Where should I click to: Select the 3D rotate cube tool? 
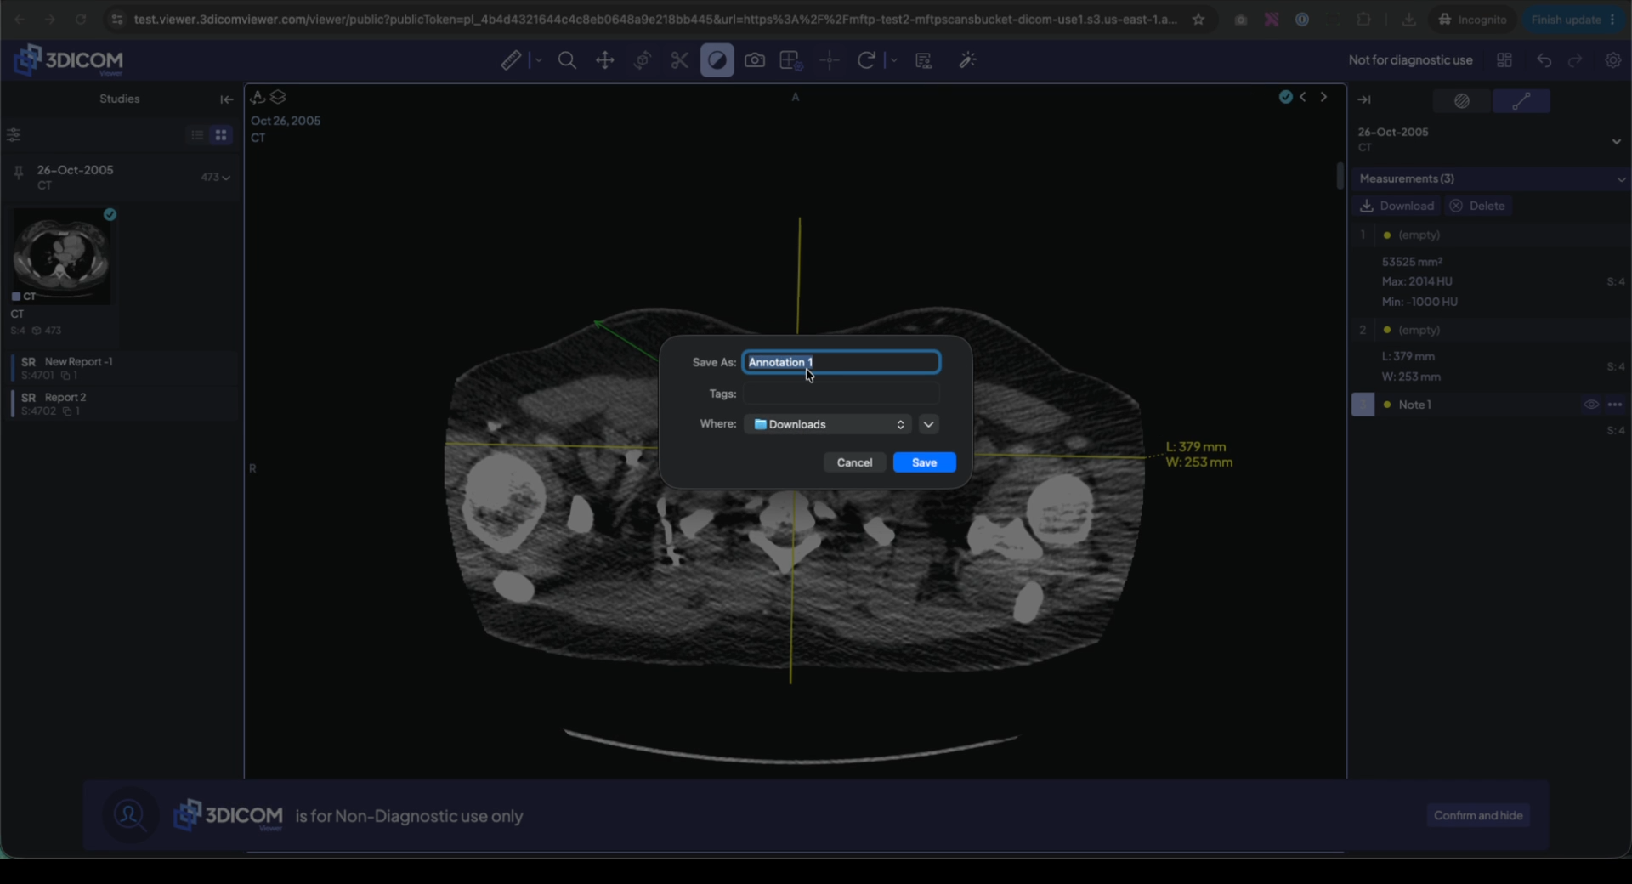[643, 60]
